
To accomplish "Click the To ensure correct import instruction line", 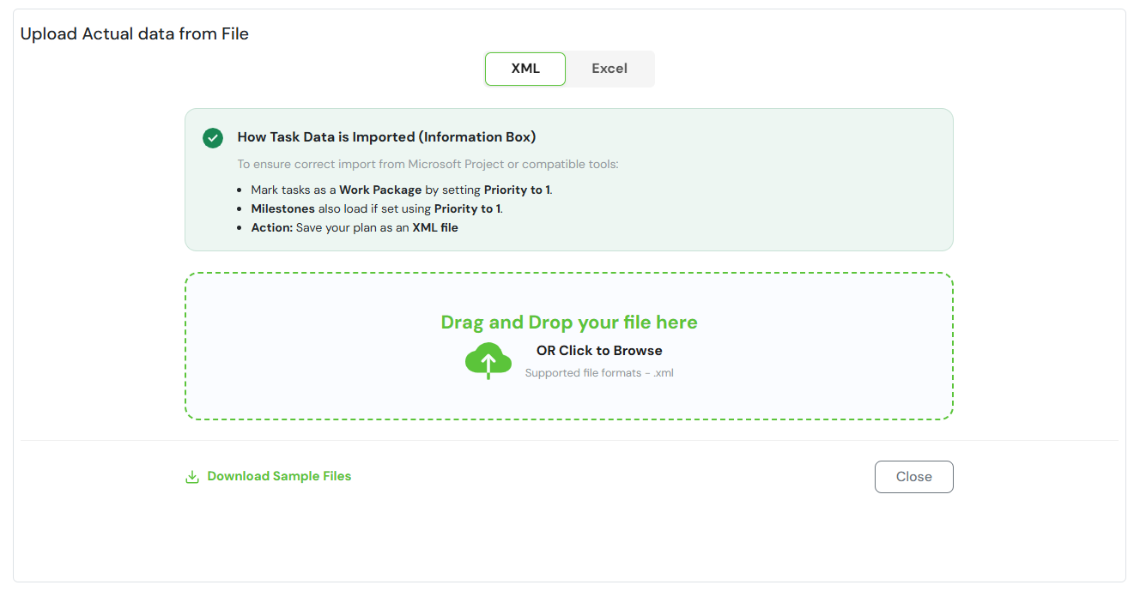I will (427, 165).
